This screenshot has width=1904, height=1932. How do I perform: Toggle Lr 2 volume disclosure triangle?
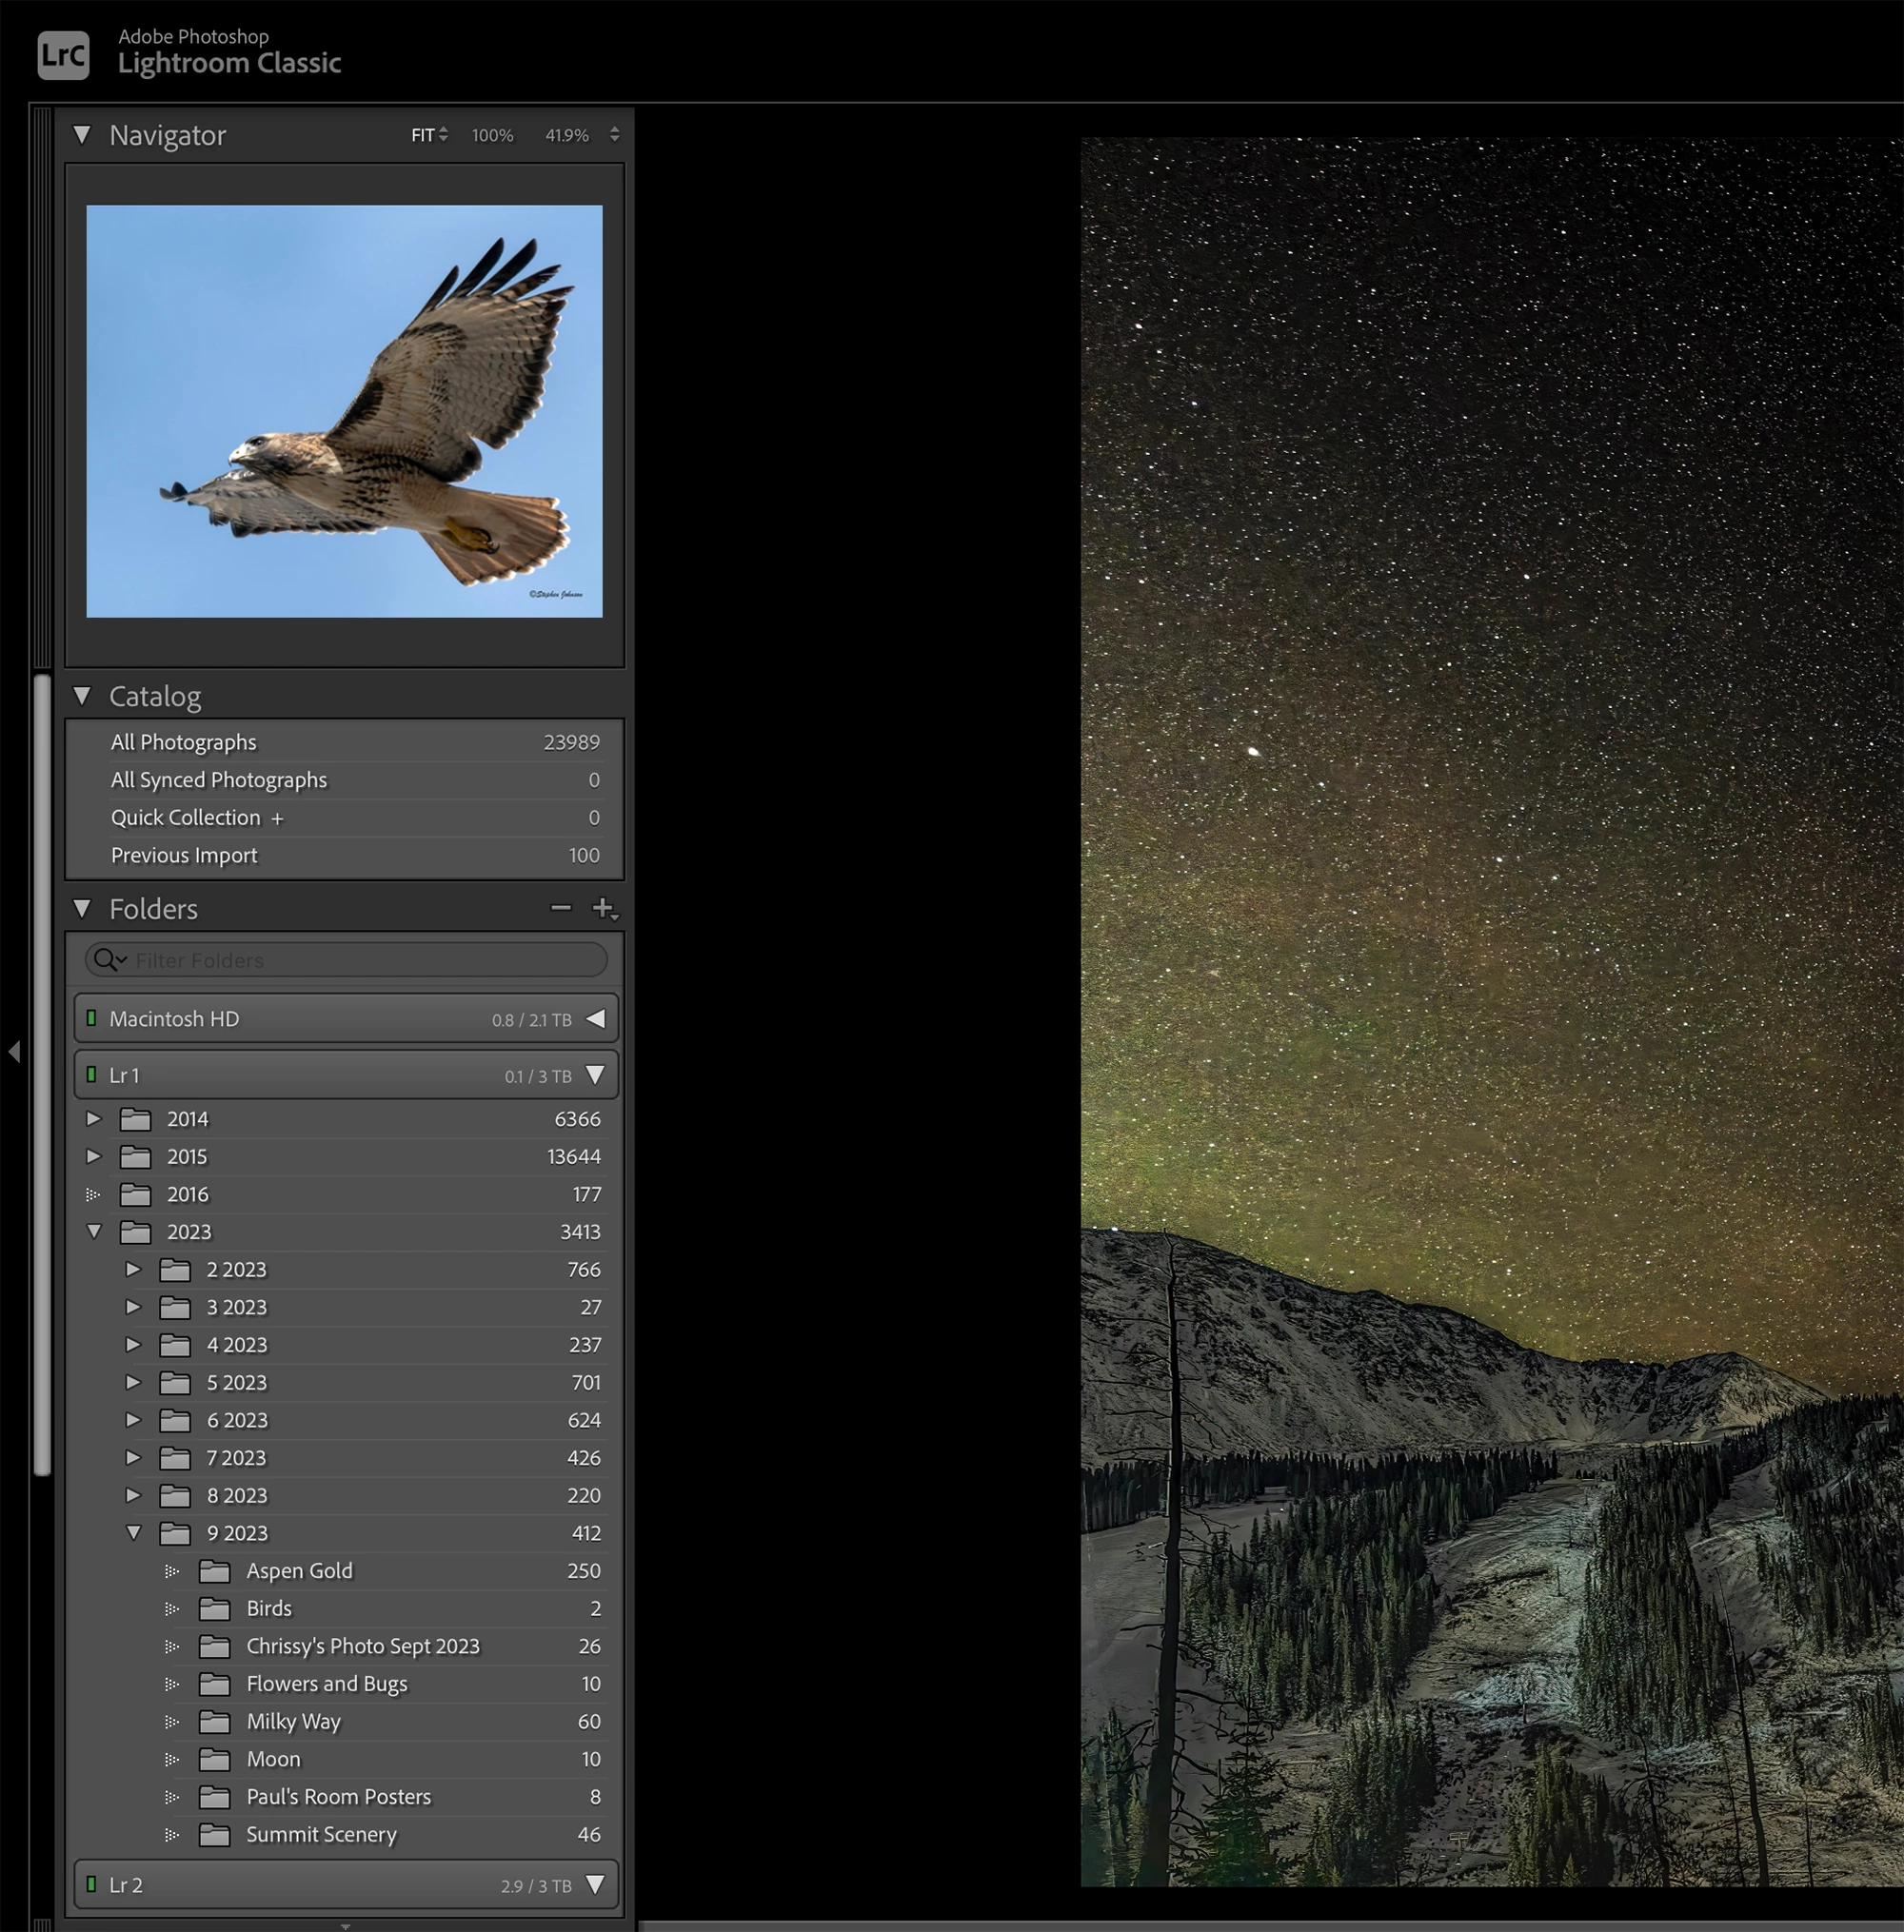(595, 1884)
